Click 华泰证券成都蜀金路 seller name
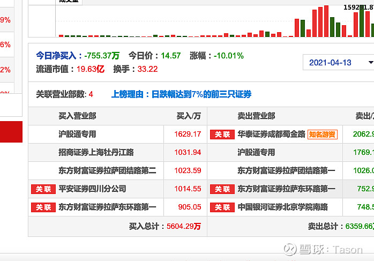 [x=272, y=134]
